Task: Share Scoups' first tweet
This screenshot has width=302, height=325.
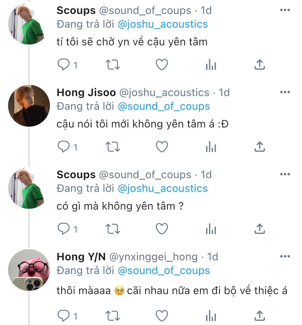Action: tap(259, 65)
